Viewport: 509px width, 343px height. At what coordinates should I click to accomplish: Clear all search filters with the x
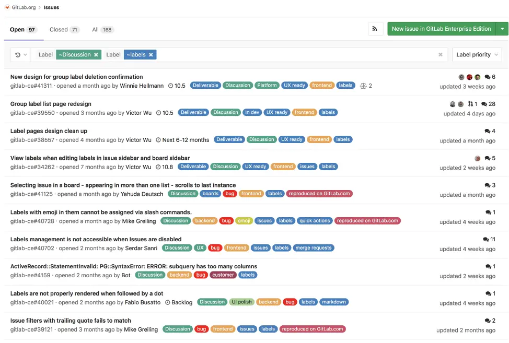click(x=440, y=54)
